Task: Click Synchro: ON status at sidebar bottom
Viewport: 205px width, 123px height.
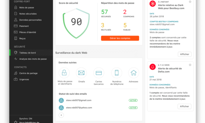Action: point(26,118)
